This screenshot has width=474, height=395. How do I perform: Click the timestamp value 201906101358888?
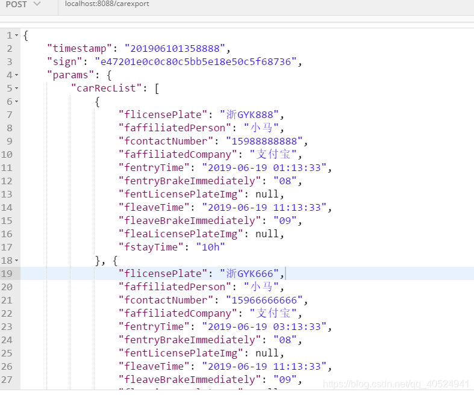tap(175, 48)
